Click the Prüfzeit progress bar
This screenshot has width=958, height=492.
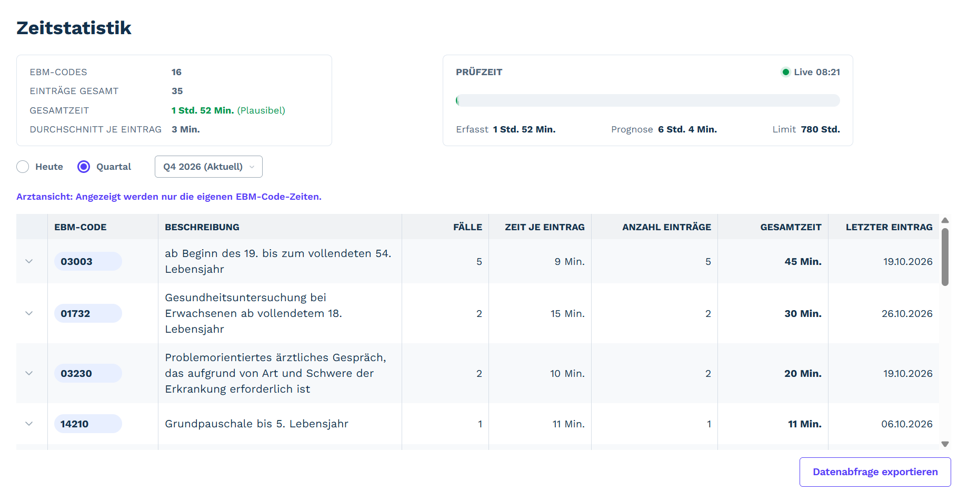click(x=648, y=100)
